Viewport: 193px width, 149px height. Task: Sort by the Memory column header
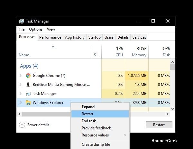[137, 51]
